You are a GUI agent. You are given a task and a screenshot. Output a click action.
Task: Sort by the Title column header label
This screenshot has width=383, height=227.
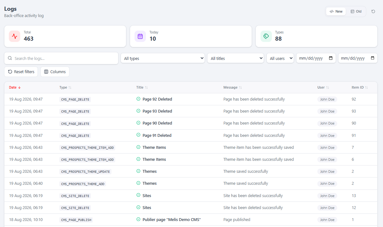point(140,88)
